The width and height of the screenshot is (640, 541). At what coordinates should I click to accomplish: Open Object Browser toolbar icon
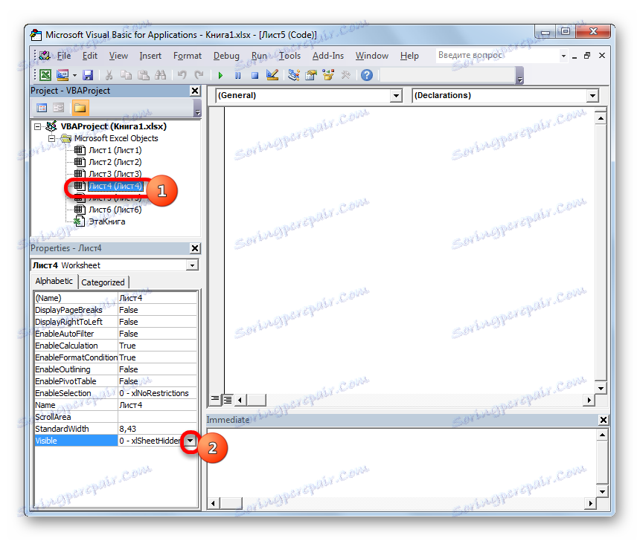pyautogui.click(x=328, y=75)
